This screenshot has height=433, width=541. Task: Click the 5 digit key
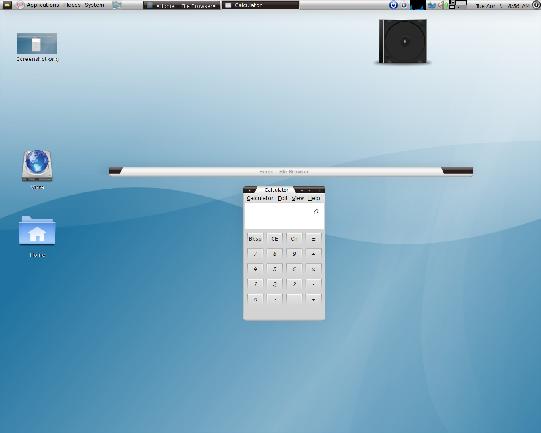click(275, 269)
